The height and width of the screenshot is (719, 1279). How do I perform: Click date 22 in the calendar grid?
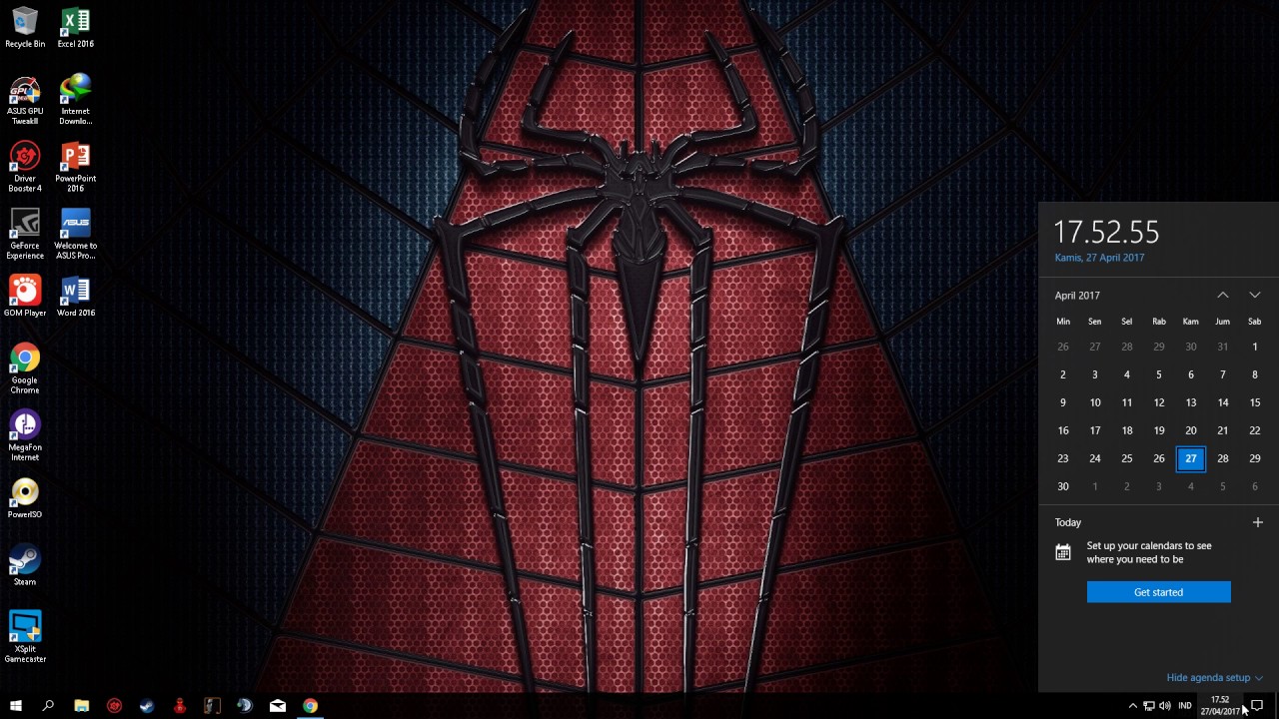tap(1255, 430)
